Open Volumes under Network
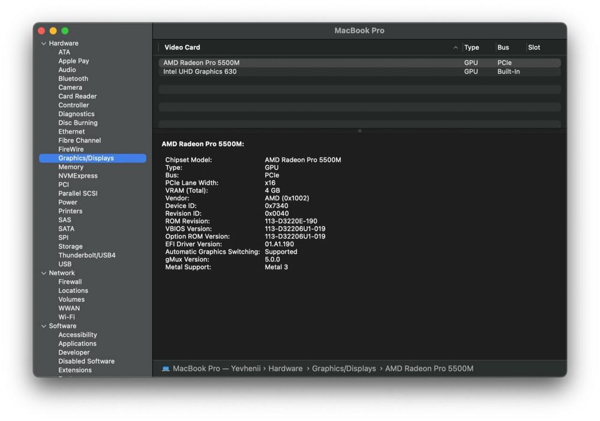The height and width of the screenshot is (421, 600). click(71, 299)
